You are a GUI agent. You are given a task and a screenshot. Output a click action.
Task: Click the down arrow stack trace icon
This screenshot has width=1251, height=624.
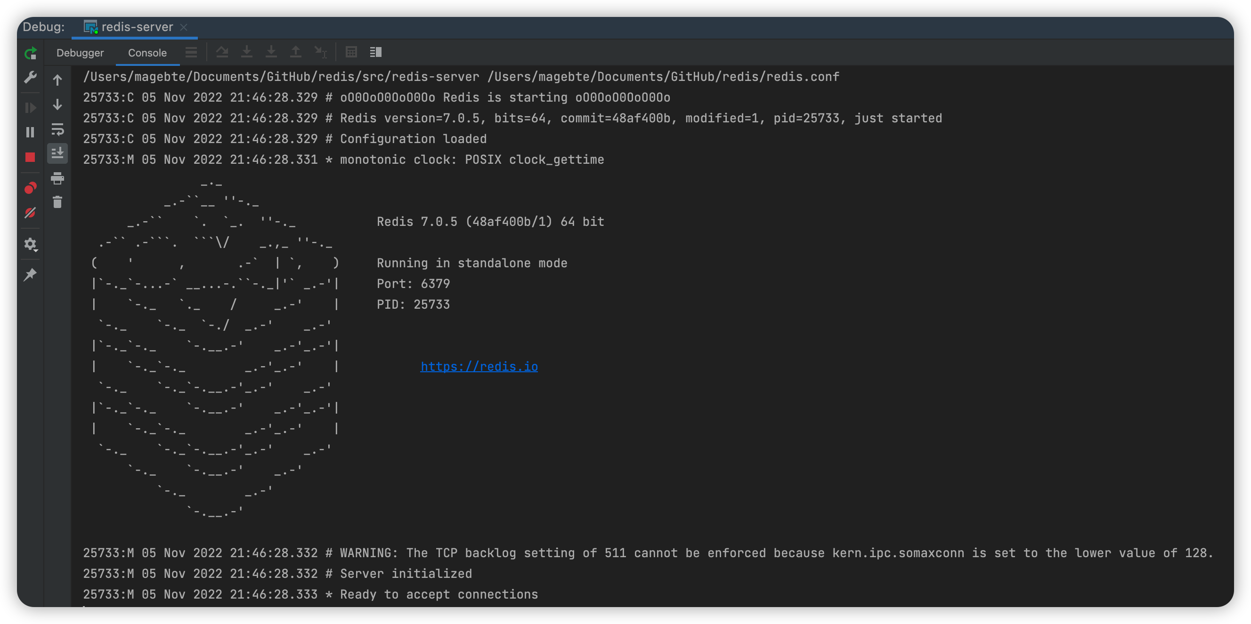(x=57, y=105)
